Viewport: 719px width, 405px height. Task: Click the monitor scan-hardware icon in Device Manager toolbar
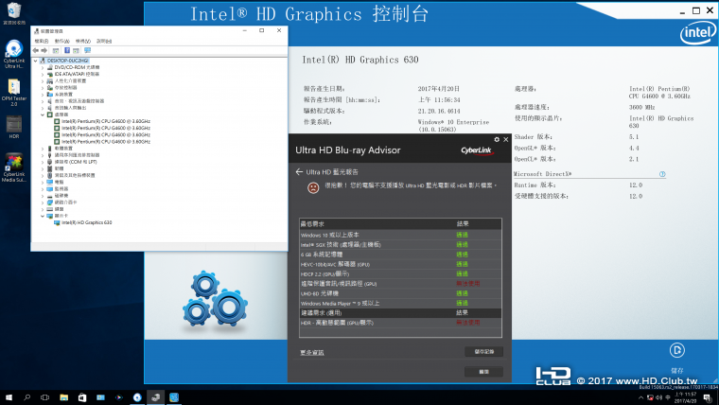tap(87, 50)
